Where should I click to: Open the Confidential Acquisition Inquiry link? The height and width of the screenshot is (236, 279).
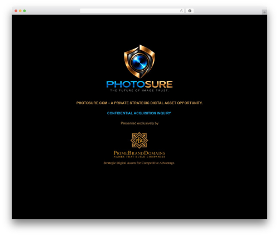tap(139, 113)
